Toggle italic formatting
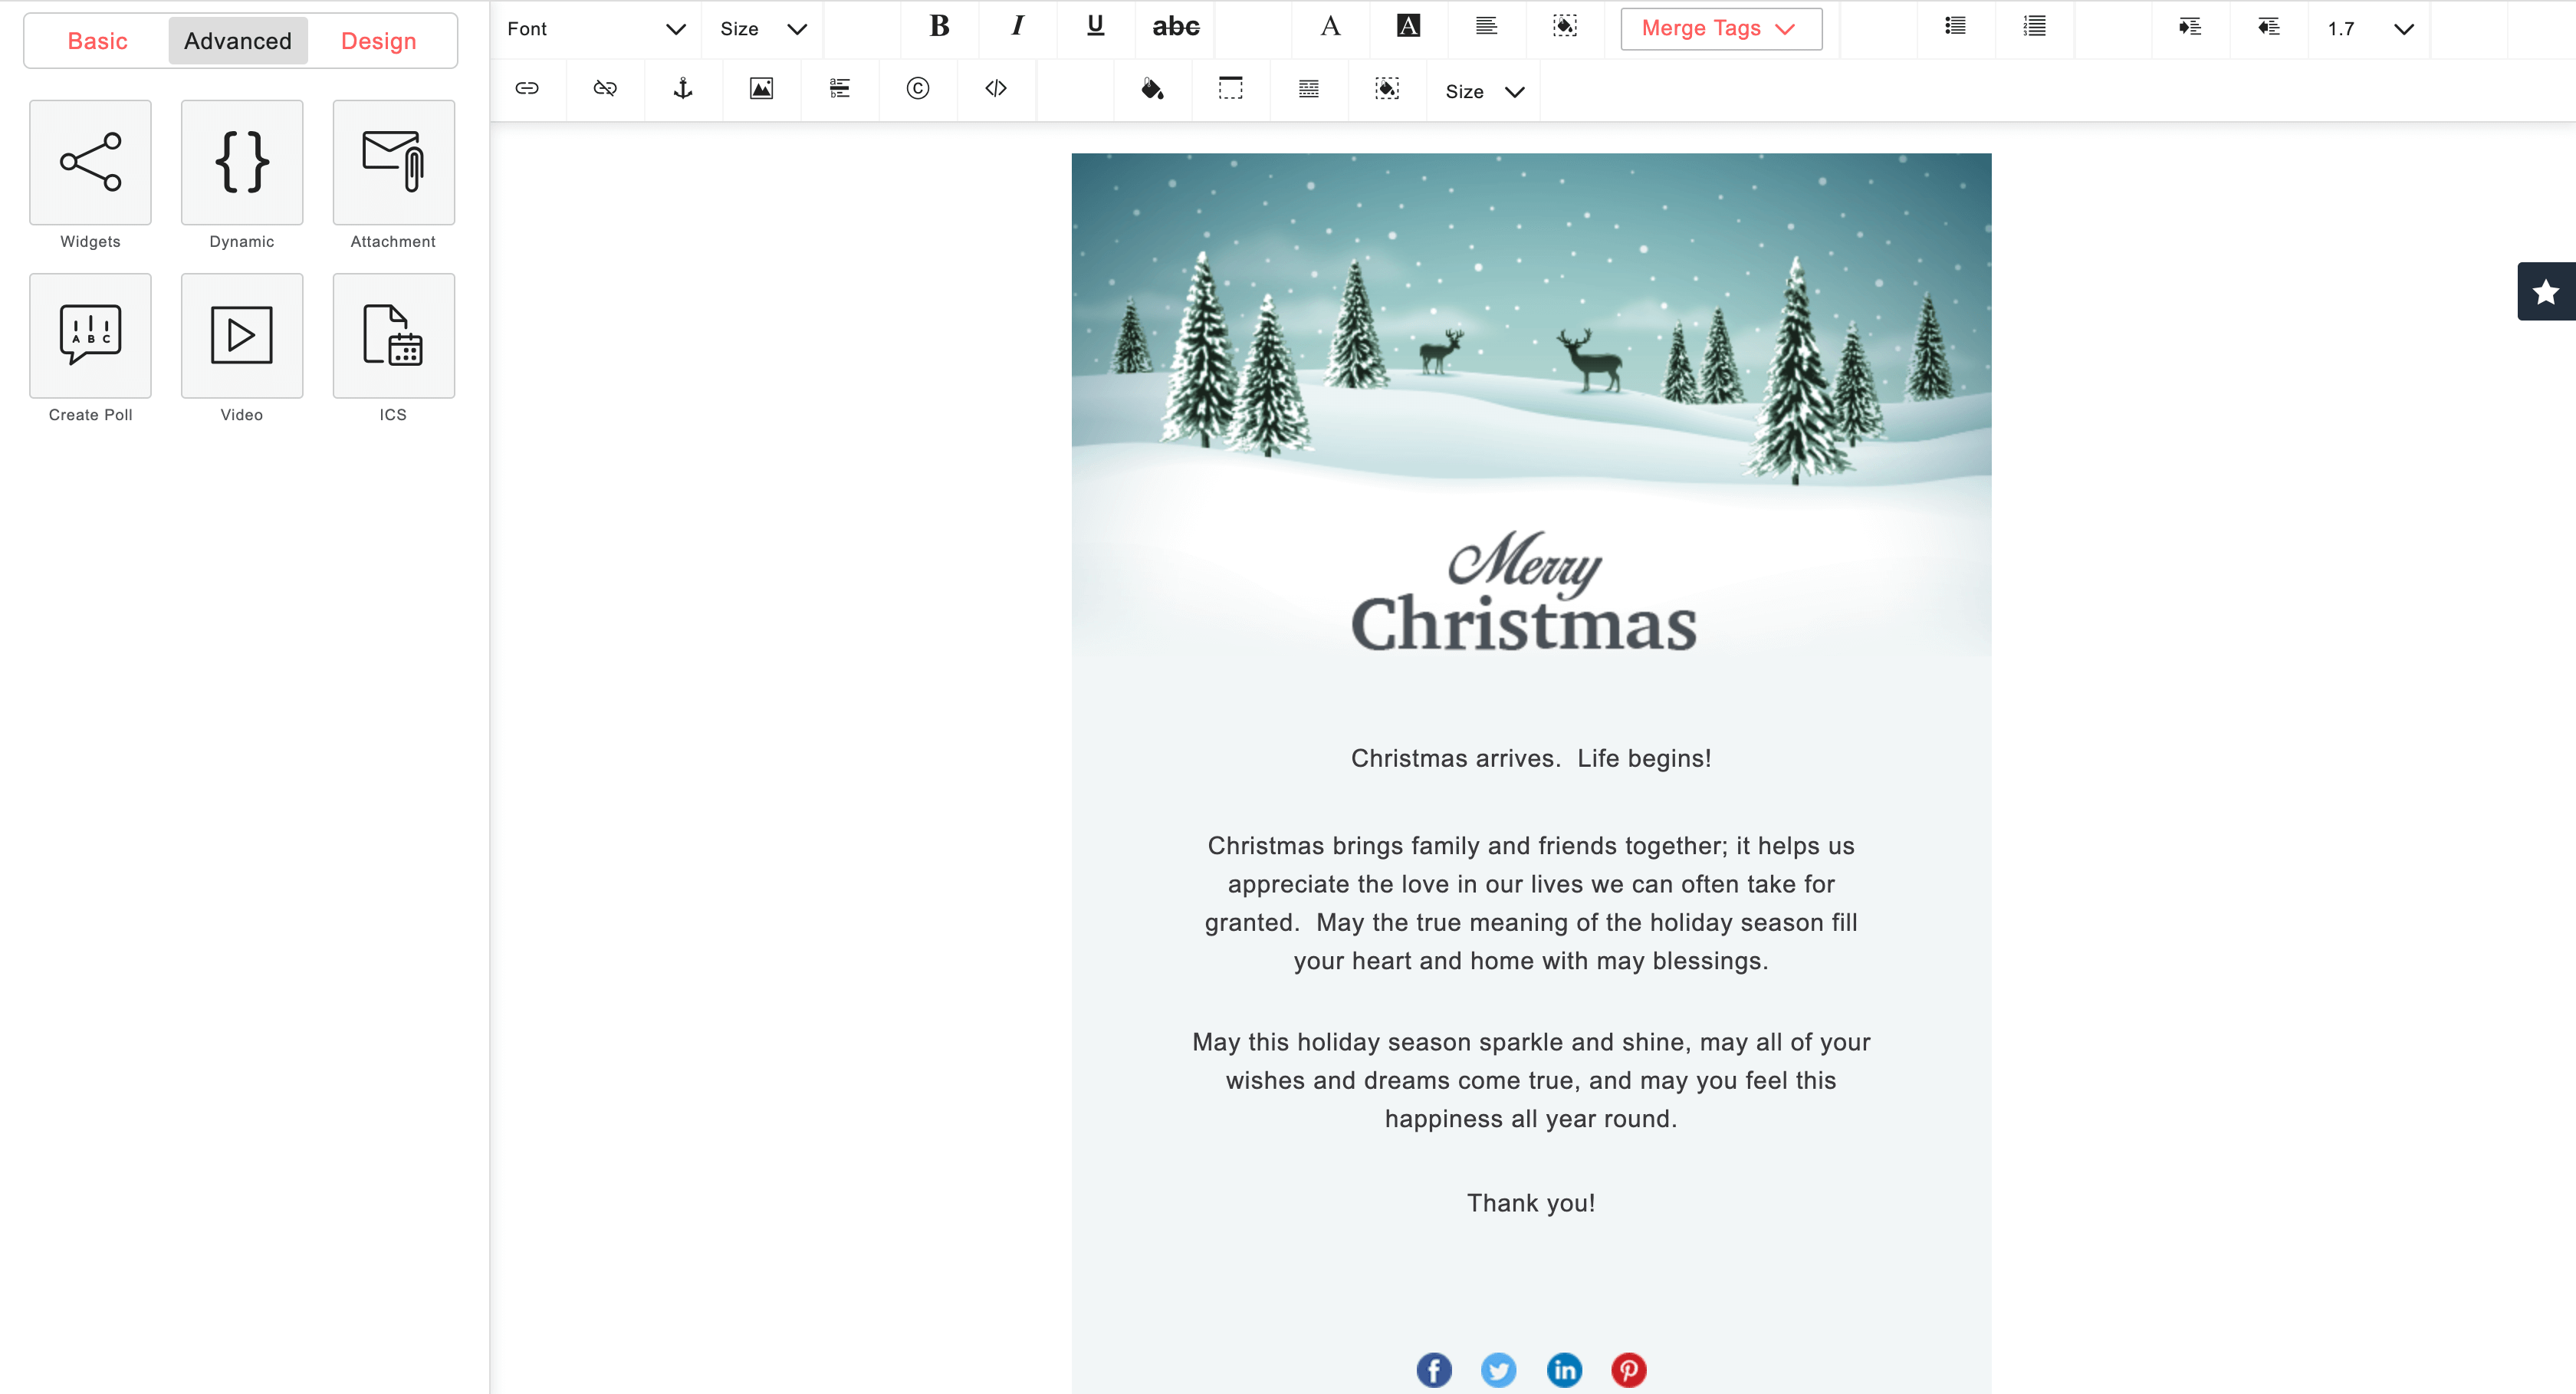2576x1394 pixels. (x=1017, y=27)
